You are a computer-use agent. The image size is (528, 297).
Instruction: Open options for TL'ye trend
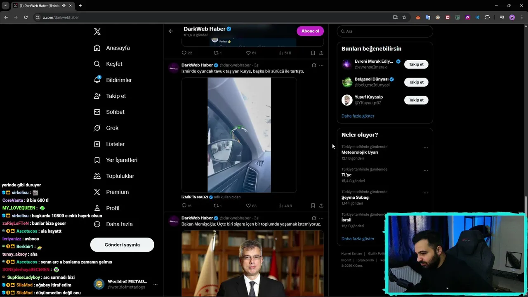click(426, 170)
